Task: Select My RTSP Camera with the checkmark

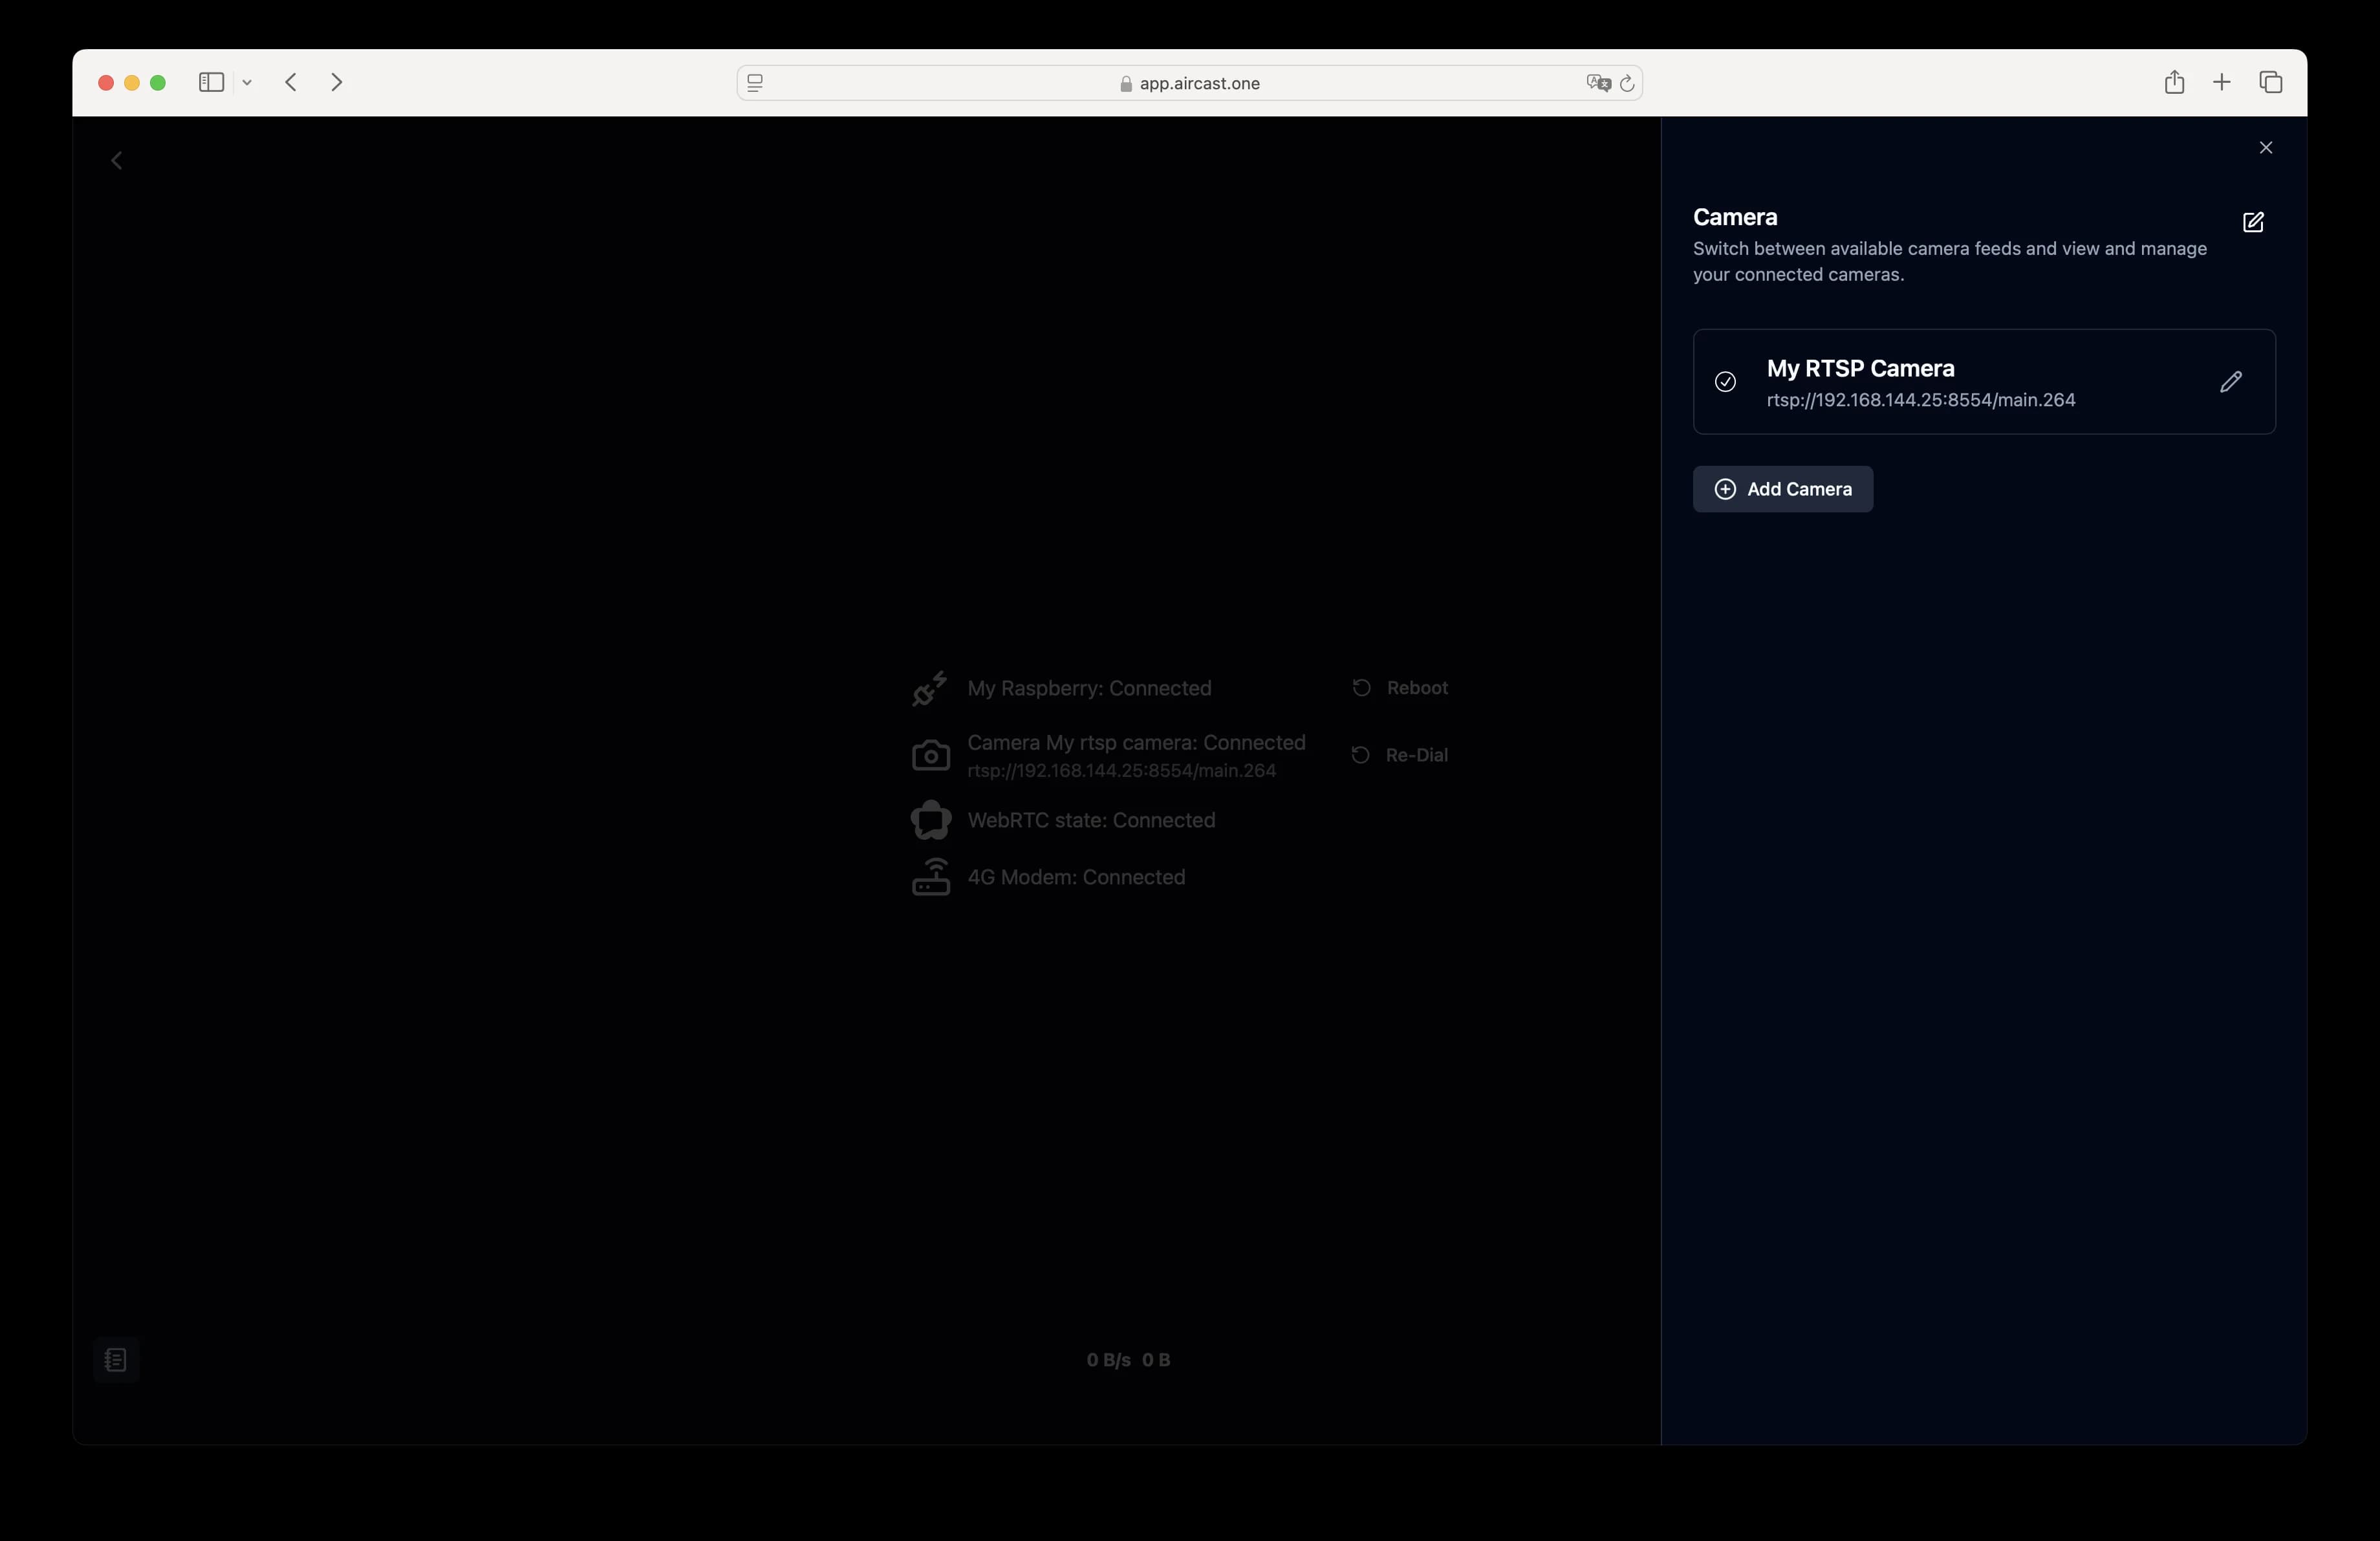Action: click(1725, 382)
